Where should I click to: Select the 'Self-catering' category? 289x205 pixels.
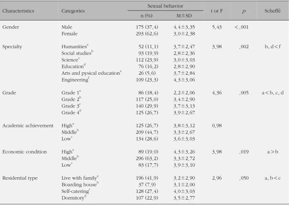[76, 191]
